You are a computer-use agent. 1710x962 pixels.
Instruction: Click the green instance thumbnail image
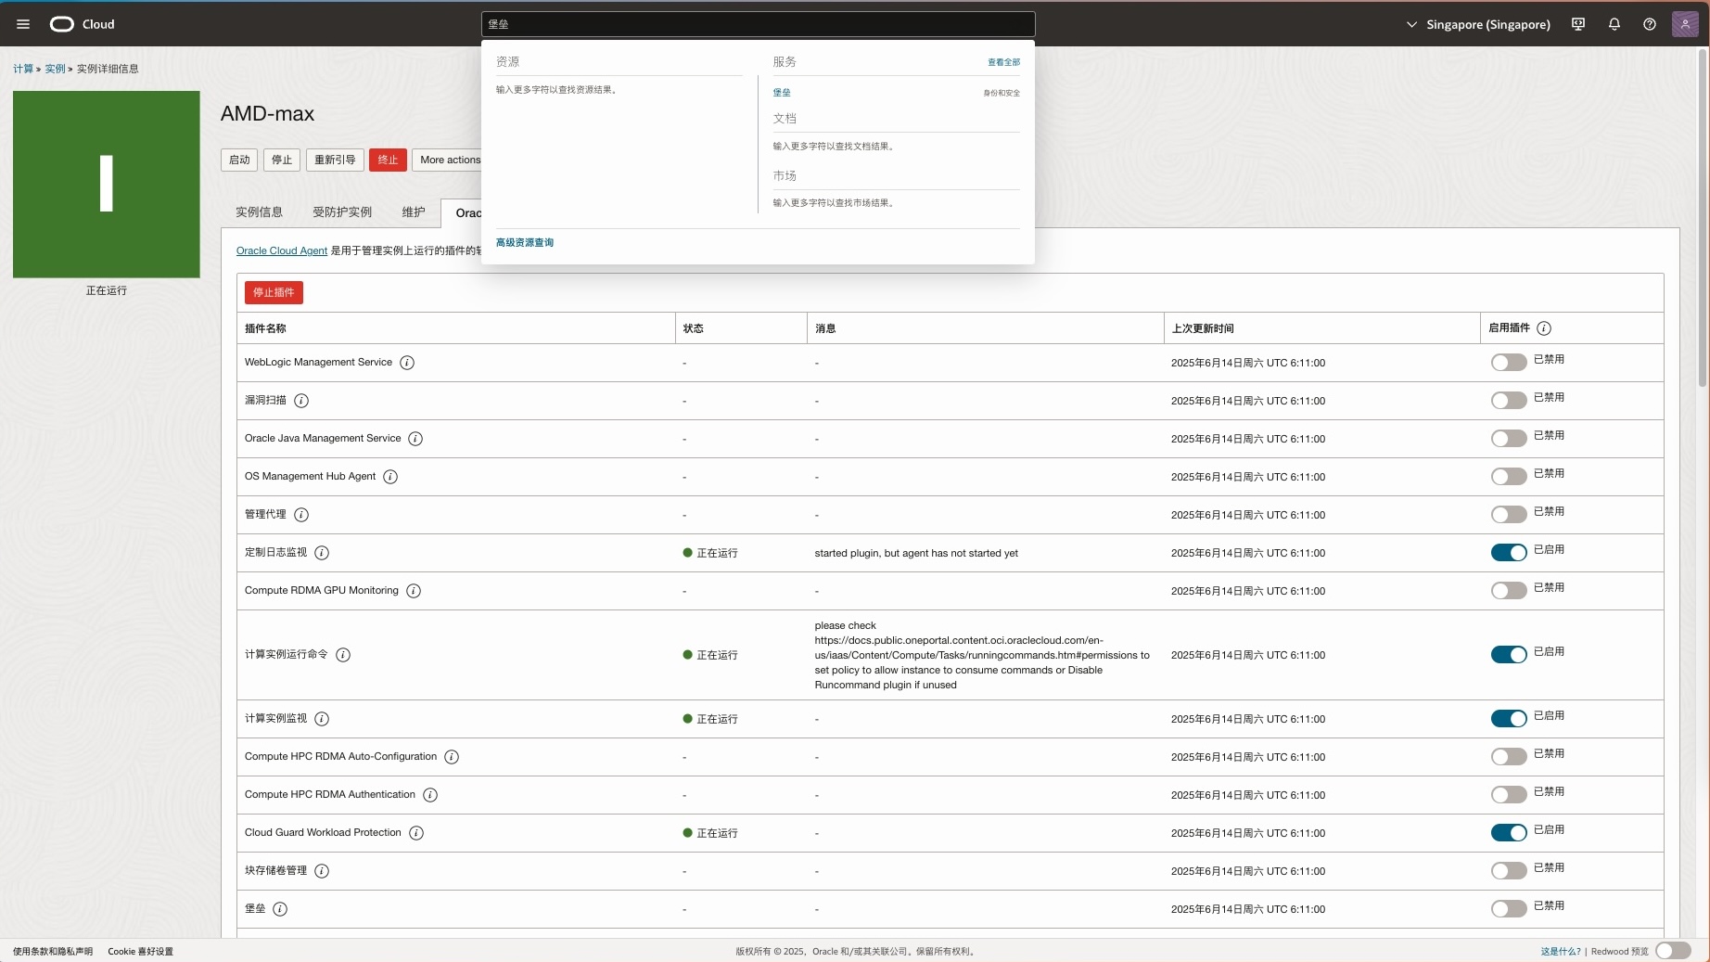coord(107,184)
